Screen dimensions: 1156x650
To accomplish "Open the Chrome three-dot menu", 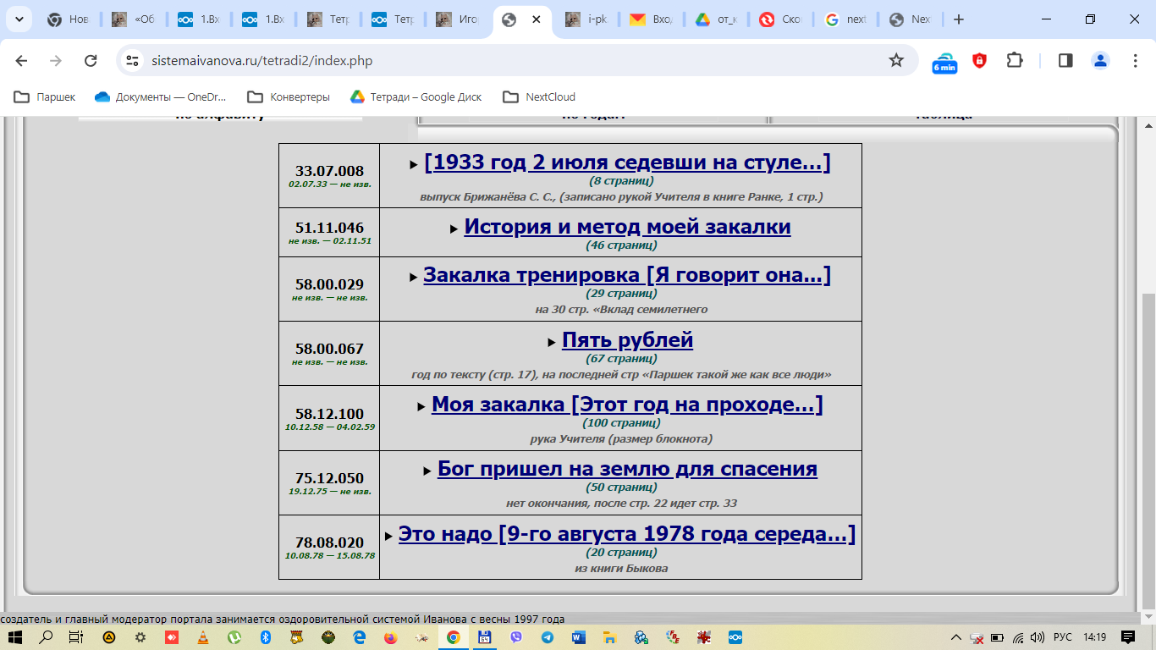I will pos(1136,60).
